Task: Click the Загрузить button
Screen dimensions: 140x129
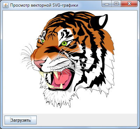Action: [x=21, y=120]
